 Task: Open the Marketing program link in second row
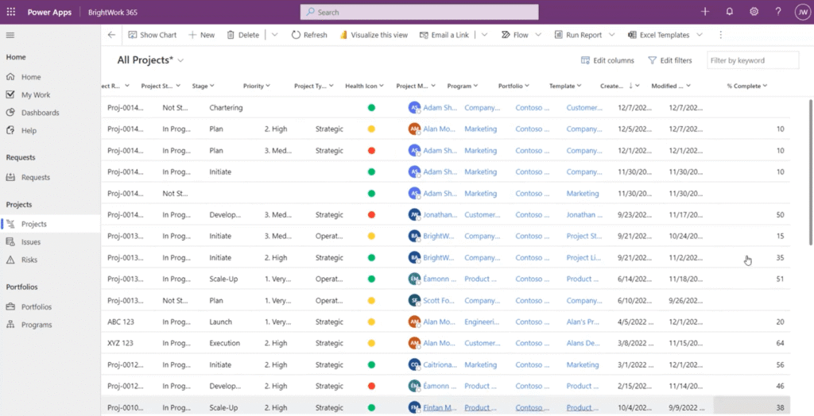click(480, 129)
